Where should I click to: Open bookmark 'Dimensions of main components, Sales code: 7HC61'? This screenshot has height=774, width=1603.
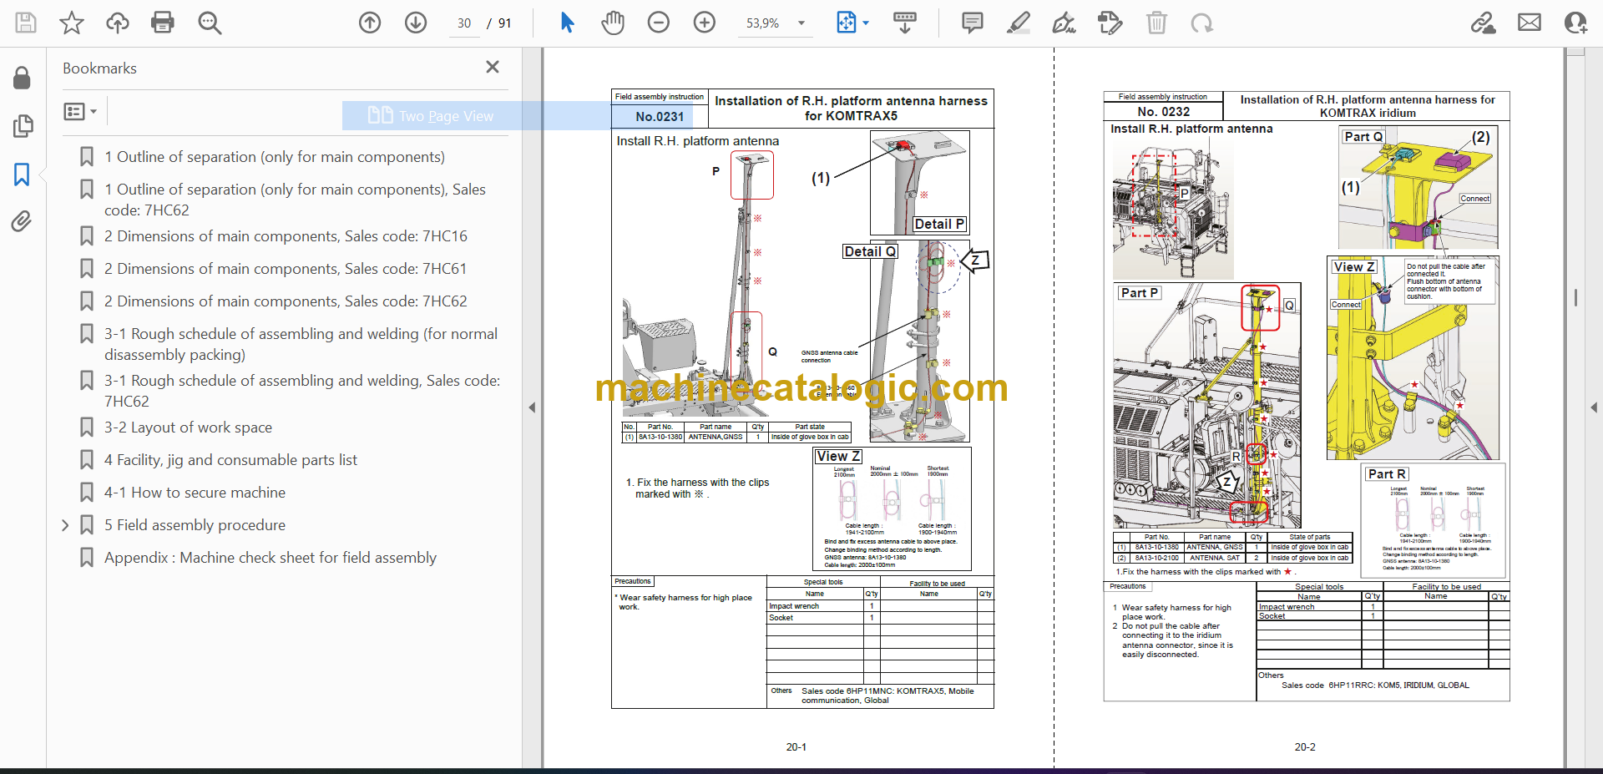(x=286, y=269)
